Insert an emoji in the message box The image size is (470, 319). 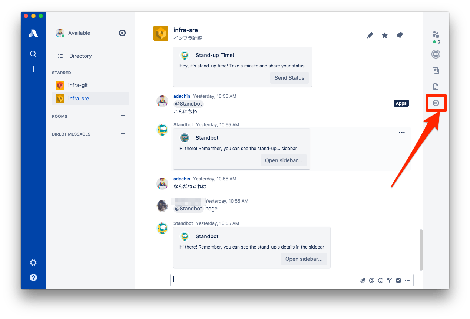tap(381, 280)
